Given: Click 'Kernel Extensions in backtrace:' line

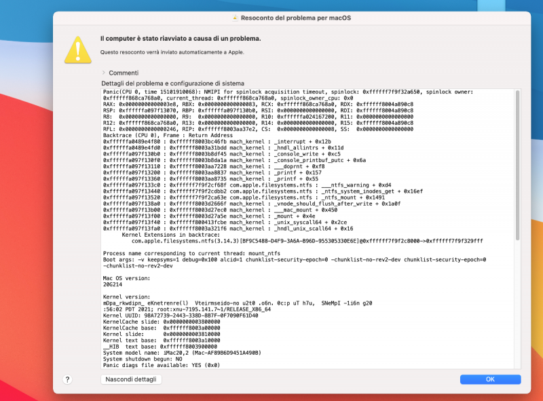Looking at the screenshot, I should coord(171,235).
